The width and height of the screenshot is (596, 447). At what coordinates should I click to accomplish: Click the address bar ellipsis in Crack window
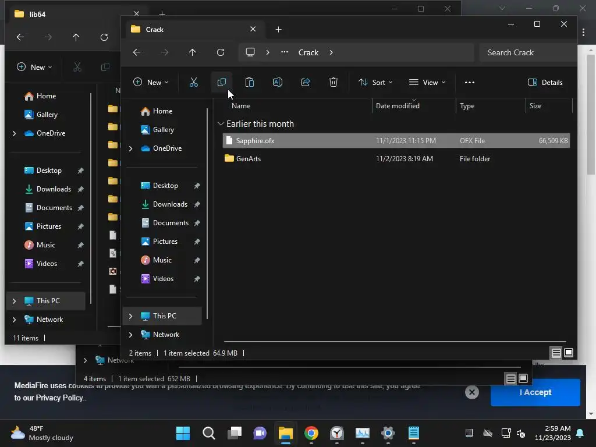284,52
